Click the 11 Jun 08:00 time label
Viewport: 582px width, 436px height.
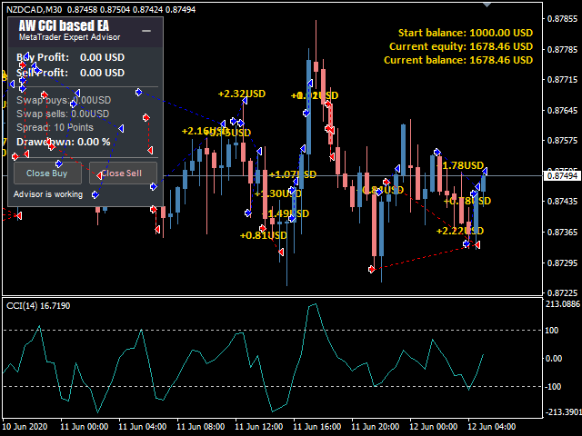pos(200,427)
